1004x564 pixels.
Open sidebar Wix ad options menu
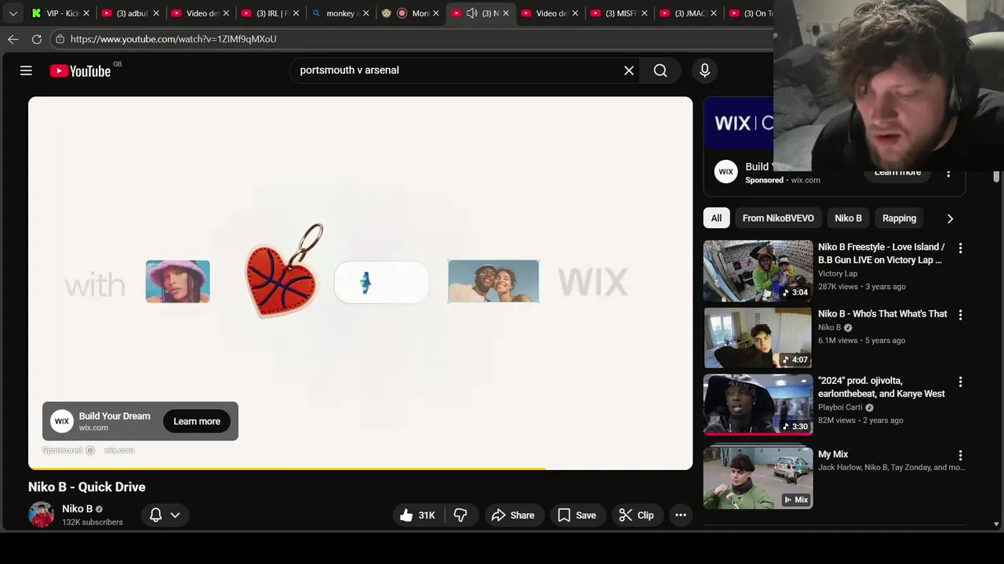pyautogui.click(x=948, y=173)
